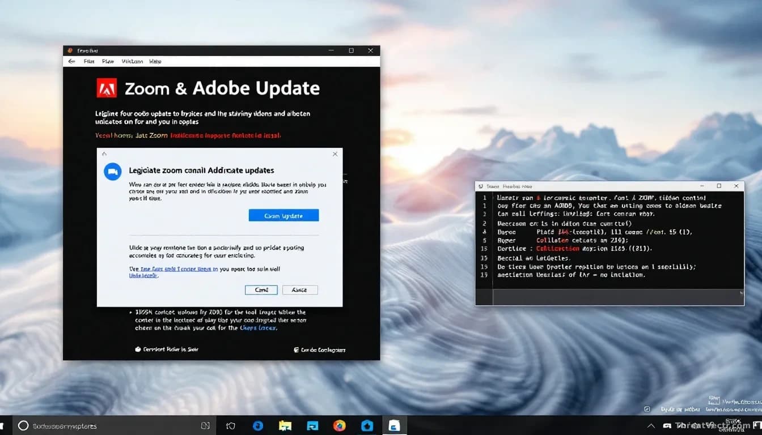This screenshot has height=435, width=762.
Task: Click the small up arrow at dialog top-left
Action: [104, 153]
